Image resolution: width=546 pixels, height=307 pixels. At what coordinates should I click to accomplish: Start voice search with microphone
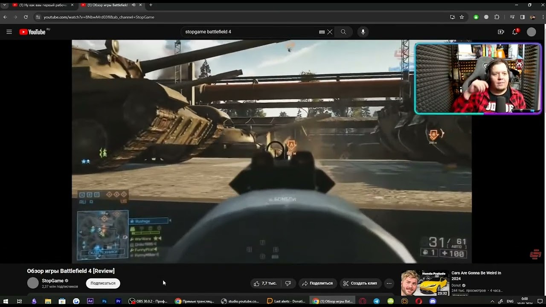(x=363, y=32)
